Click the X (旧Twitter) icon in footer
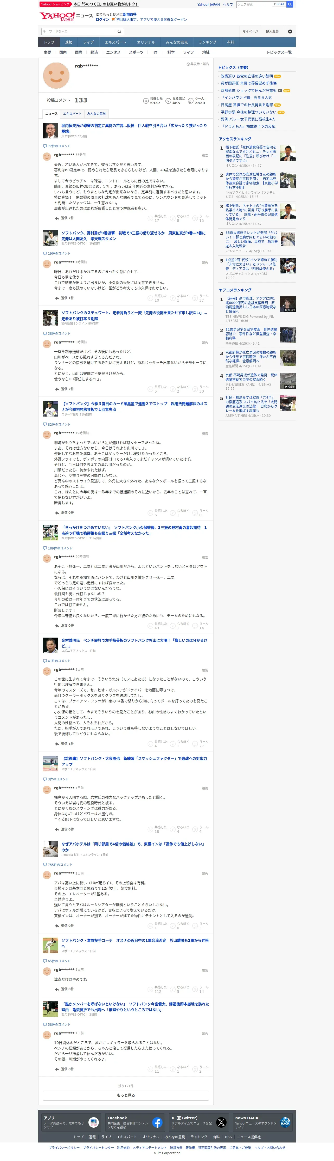This screenshot has width=334, height=1161. (x=221, y=1123)
